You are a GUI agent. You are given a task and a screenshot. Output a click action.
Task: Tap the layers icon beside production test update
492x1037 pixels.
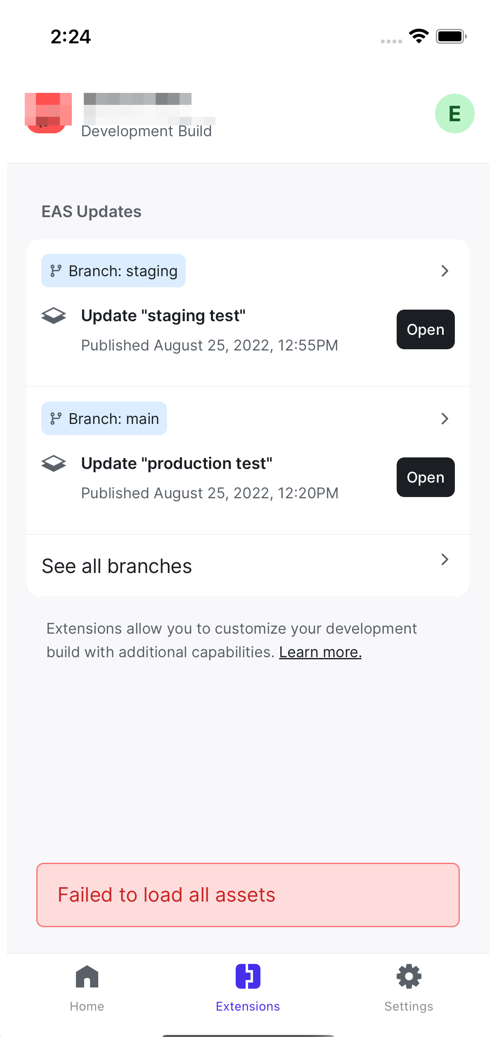point(54,463)
